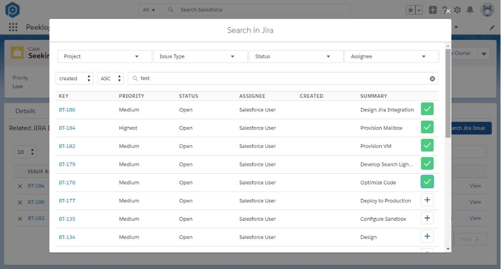Open the nav bar tab dropdown arrow
The image size is (501, 269).
(456, 27)
